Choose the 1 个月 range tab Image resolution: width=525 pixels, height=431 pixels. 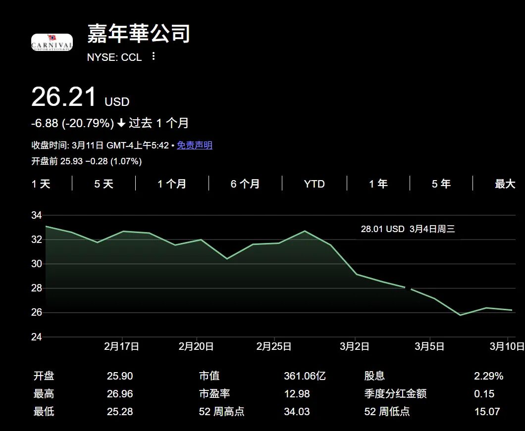point(172,184)
